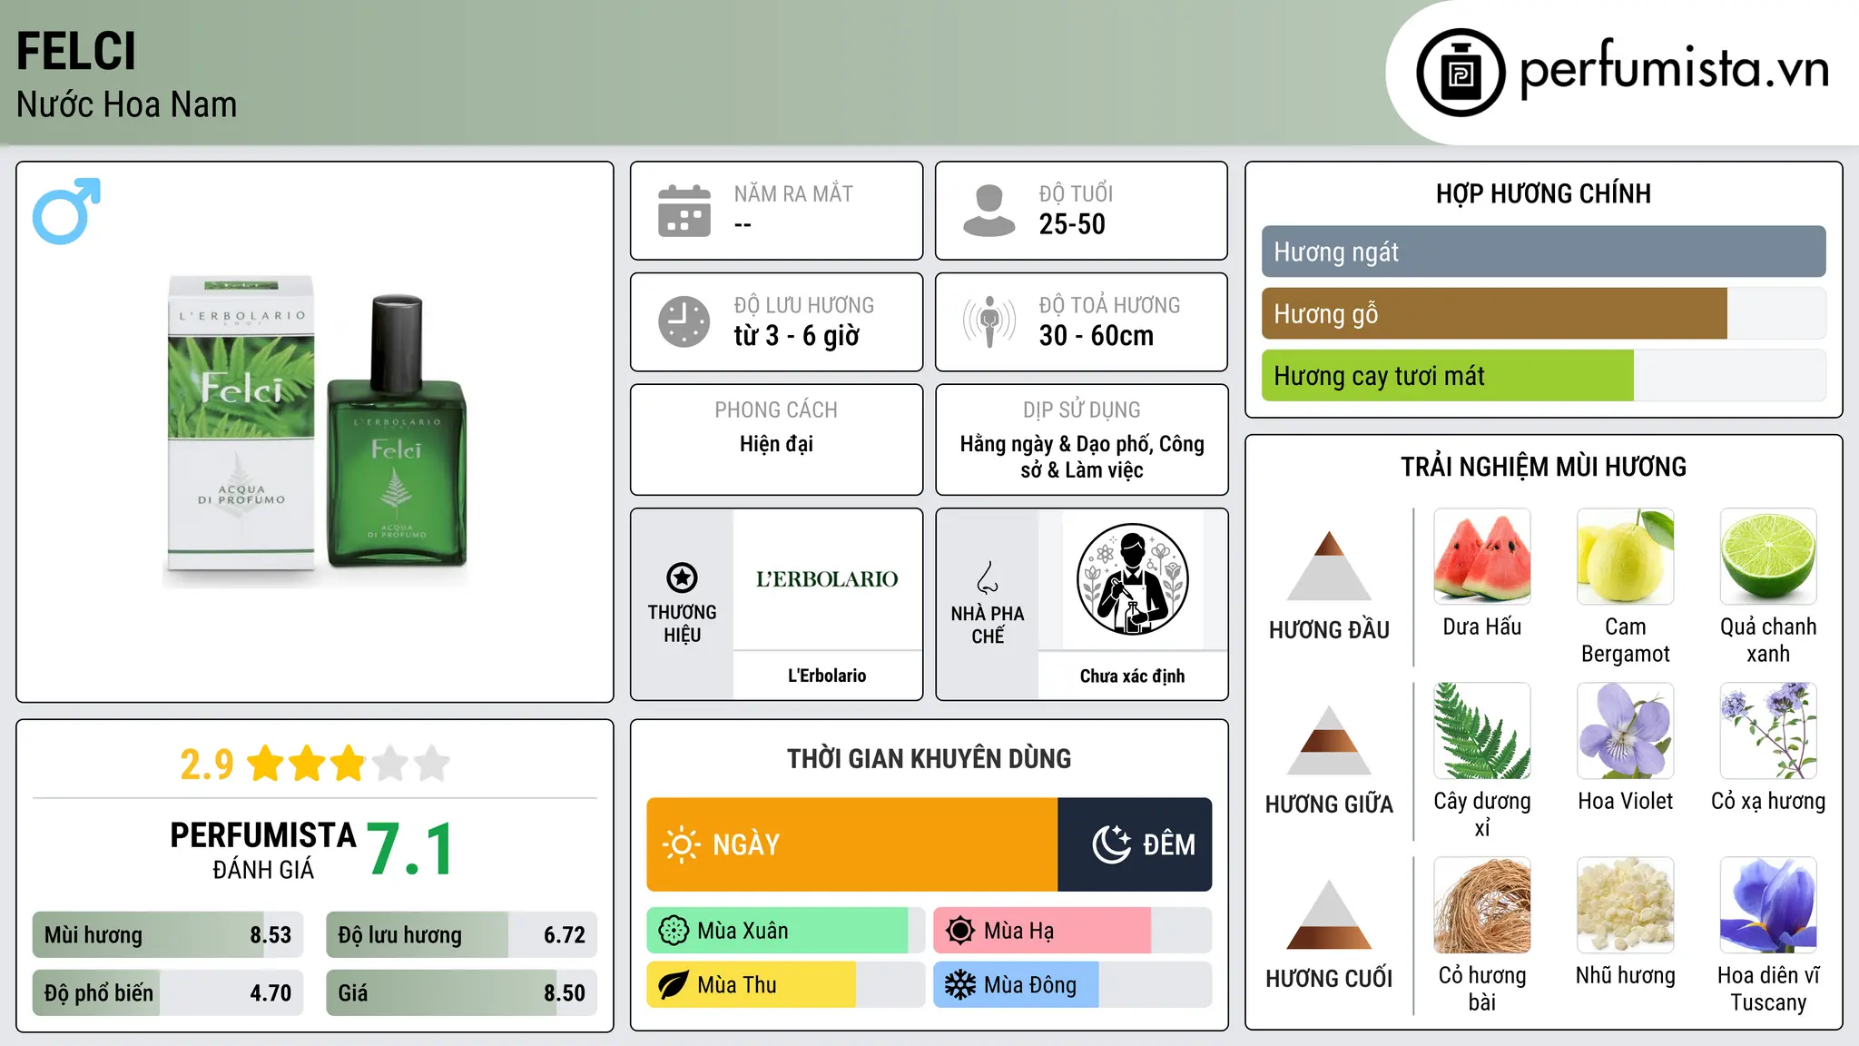Click the Mùi hương 8.53 rating bar

coord(168,935)
